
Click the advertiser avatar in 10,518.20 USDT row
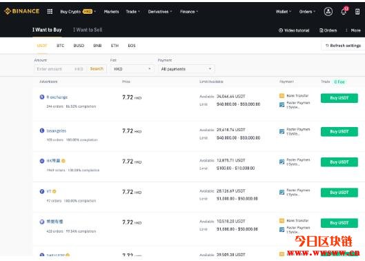[42, 222]
